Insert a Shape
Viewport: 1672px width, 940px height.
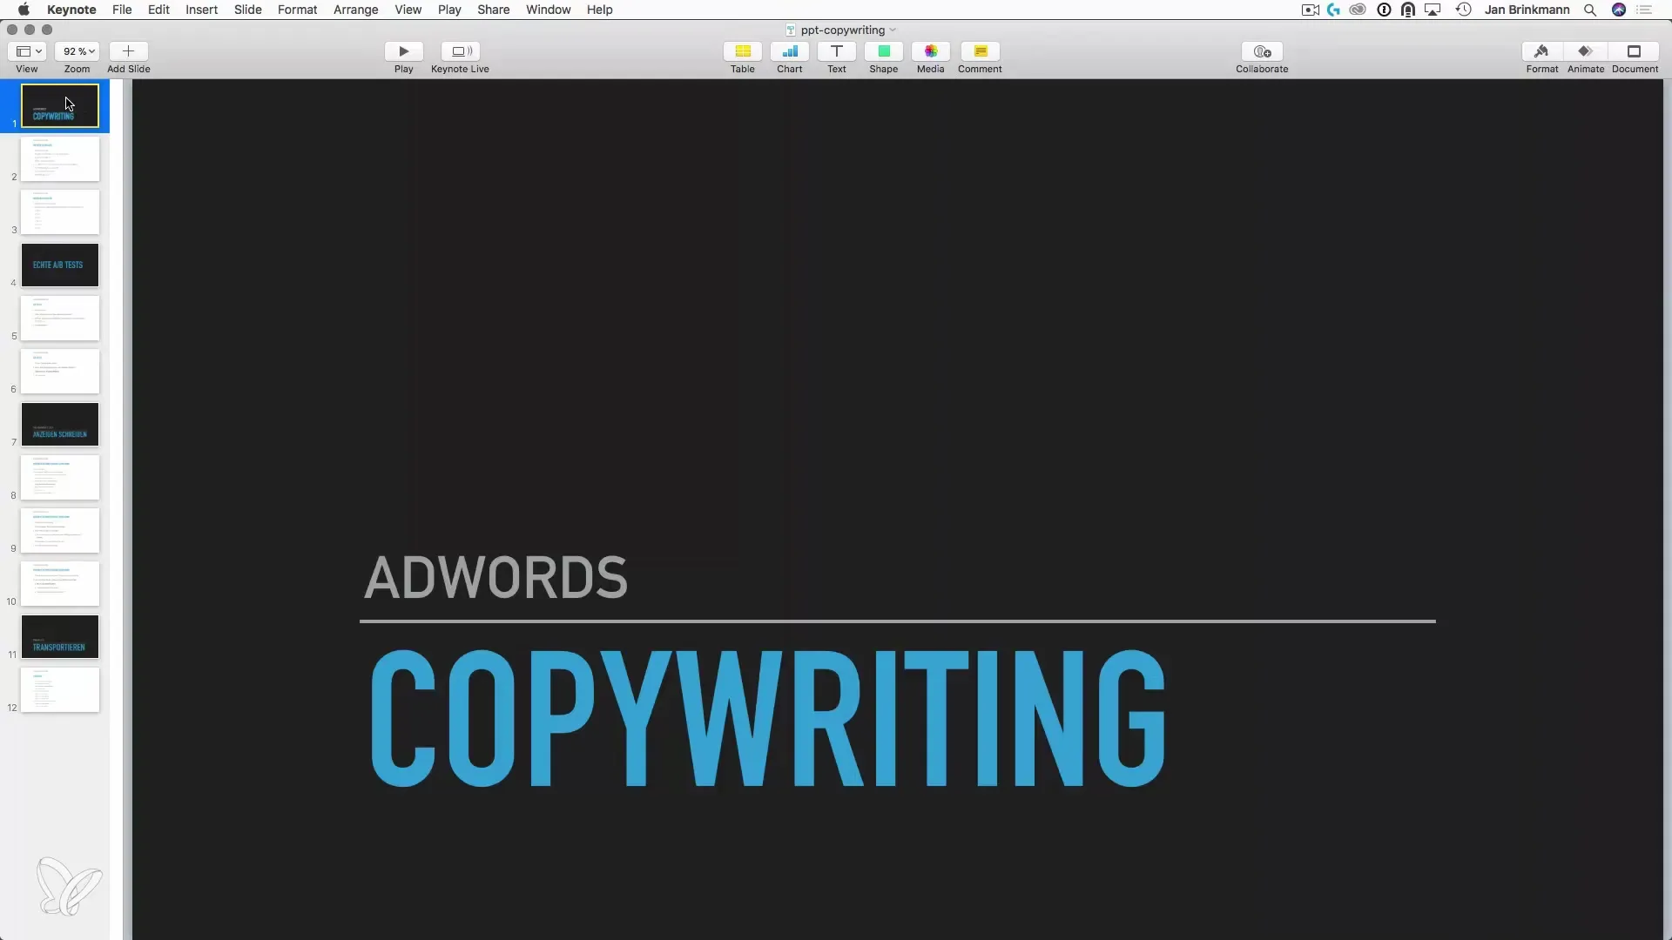pos(884,51)
